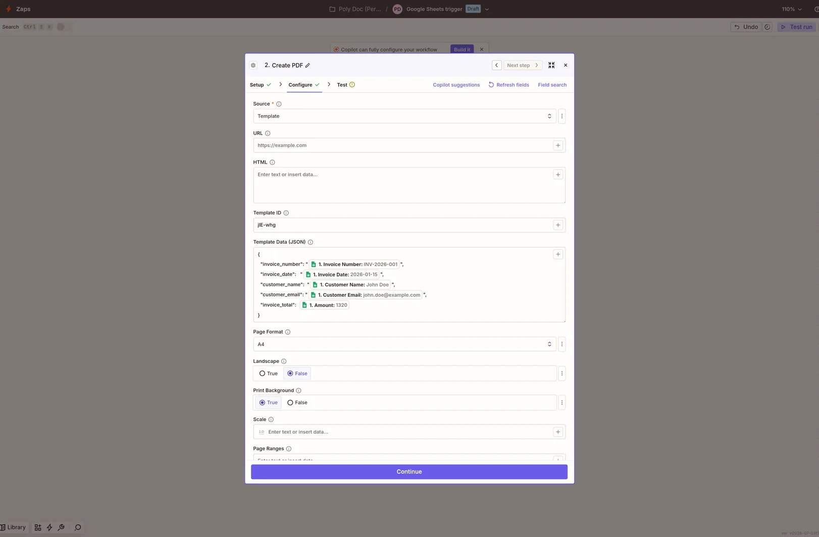
Task: Open the Setup tab
Action: click(260, 85)
